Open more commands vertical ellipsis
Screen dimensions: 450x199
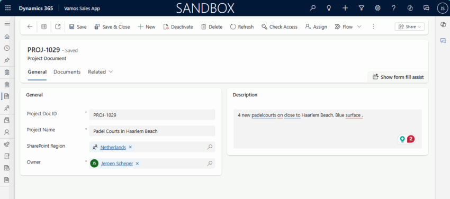tap(373, 26)
